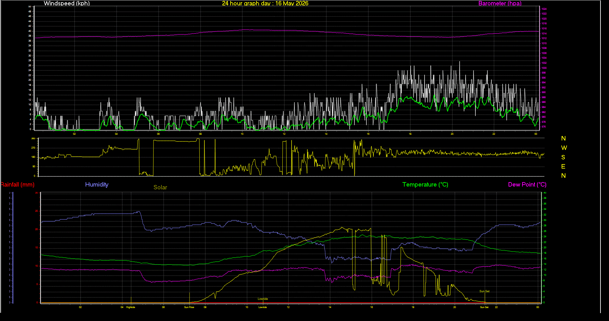The width and height of the screenshot is (609, 321).
Task: Select the Solar legend label
Action: (x=160, y=187)
